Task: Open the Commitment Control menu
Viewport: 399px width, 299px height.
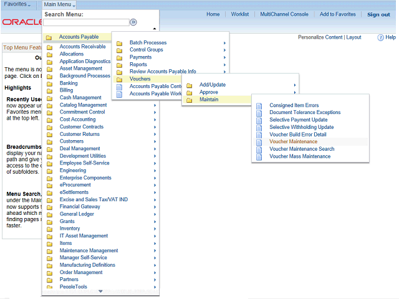Action: [82, 112]
